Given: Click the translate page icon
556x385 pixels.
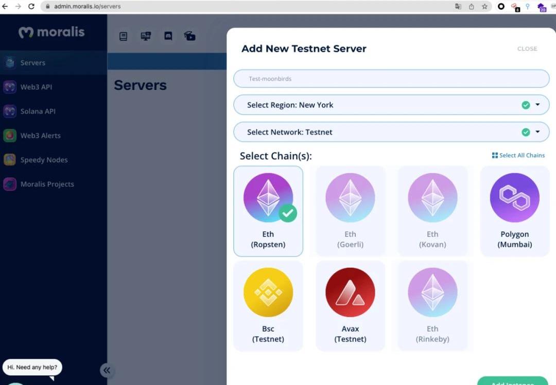Looking at the screenshot, I should (x=458, y=6).
